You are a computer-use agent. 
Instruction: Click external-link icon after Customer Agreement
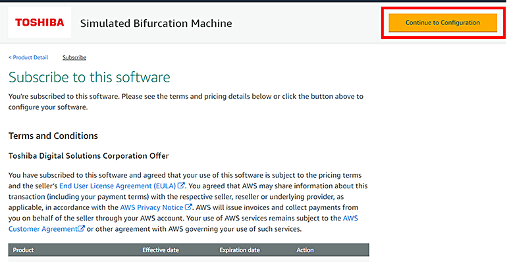coord(82,228)
